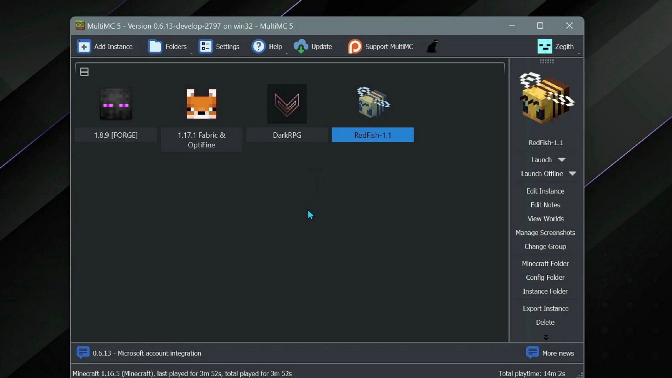Select the 1.8.9 FORGE instance icon
The image size is (672, 378).
(115, 104)
